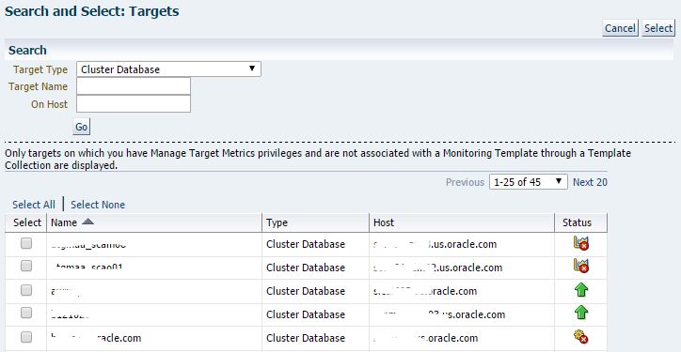Tick the checkbox in the third target row
This screenshot has height=352, width=681.
click(26, 290)
